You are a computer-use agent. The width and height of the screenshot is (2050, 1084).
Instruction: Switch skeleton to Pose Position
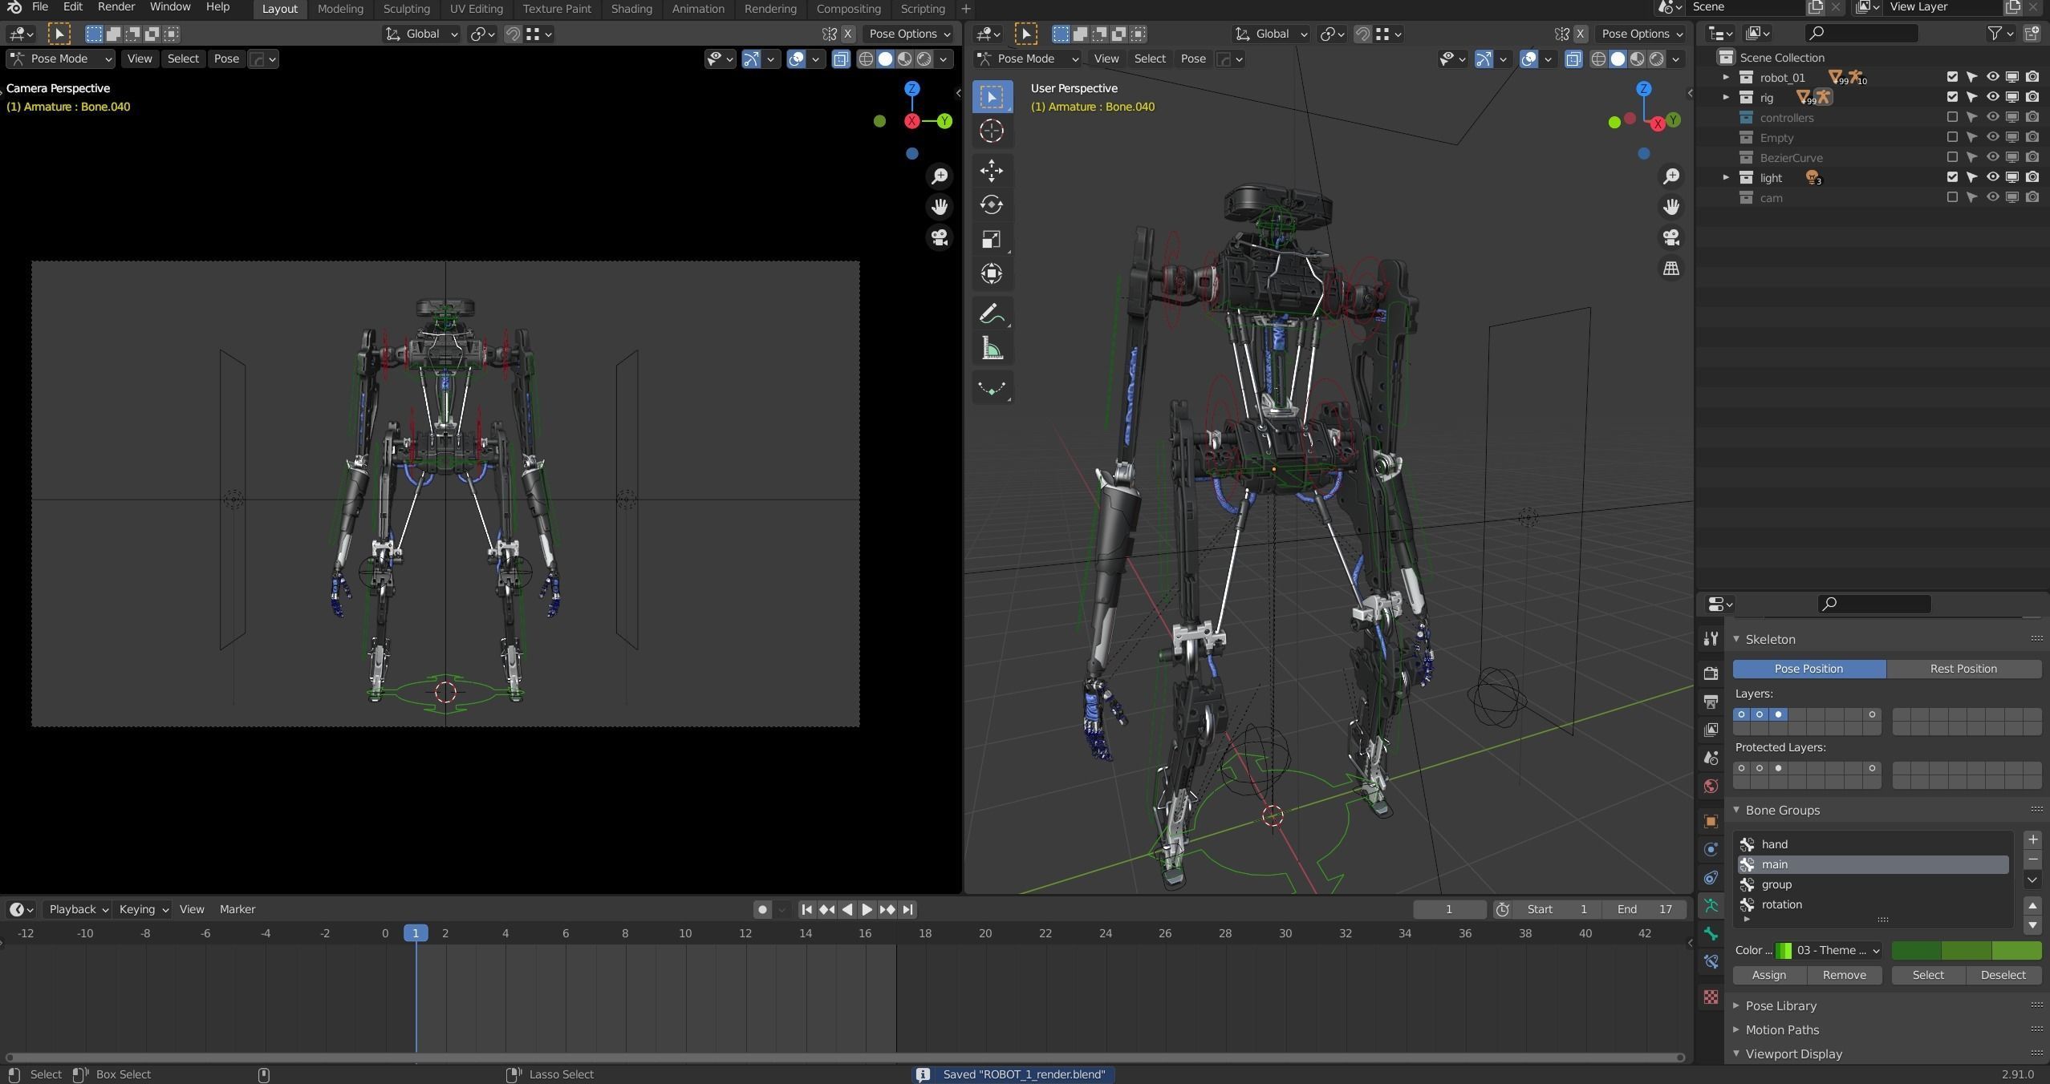(1808, 669)
